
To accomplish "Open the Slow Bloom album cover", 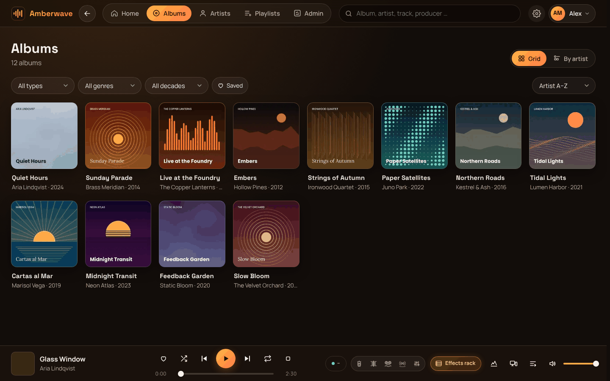I will pyautogui.click(x=266, y=234).
